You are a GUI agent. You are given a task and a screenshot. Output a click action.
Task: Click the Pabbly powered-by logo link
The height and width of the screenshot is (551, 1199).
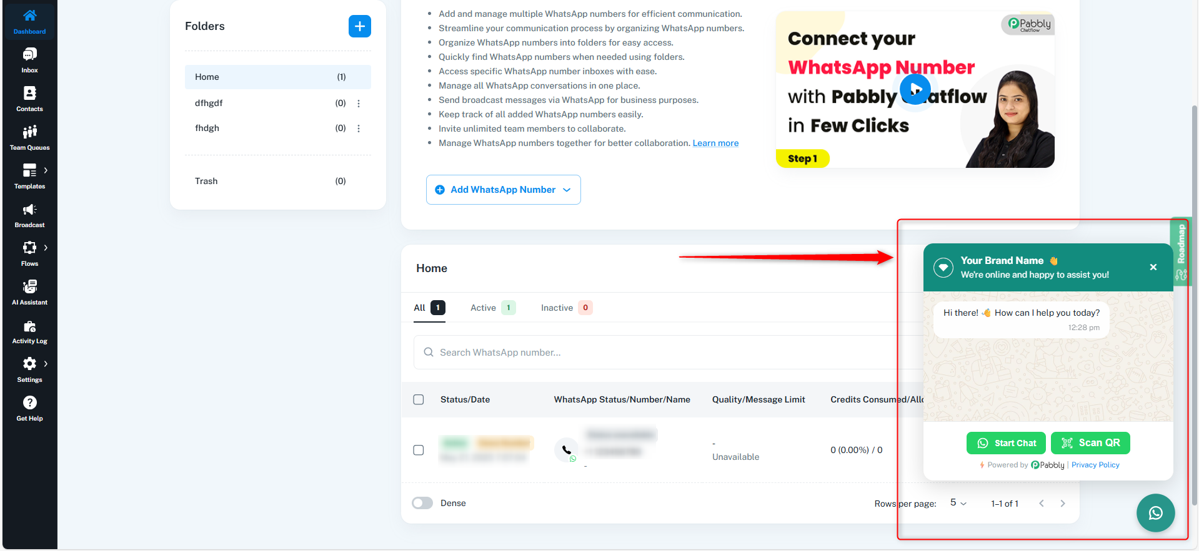click(1048, 465)
